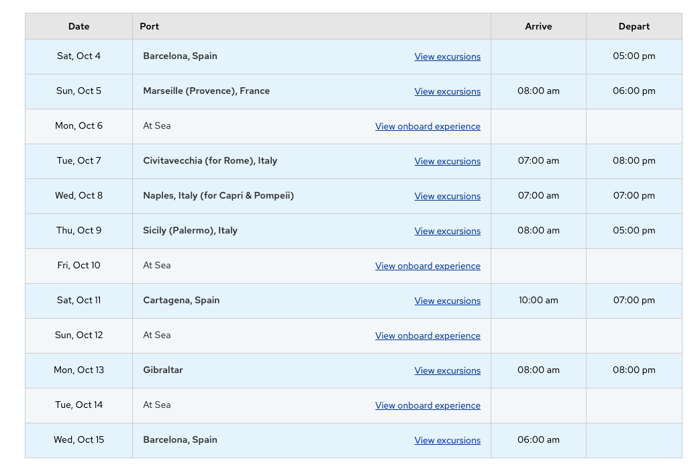The width and height of the screenshot is (700, 473).
Task: Open View onboard experience for Mon, Oct 6
Action: coord(428,126)
